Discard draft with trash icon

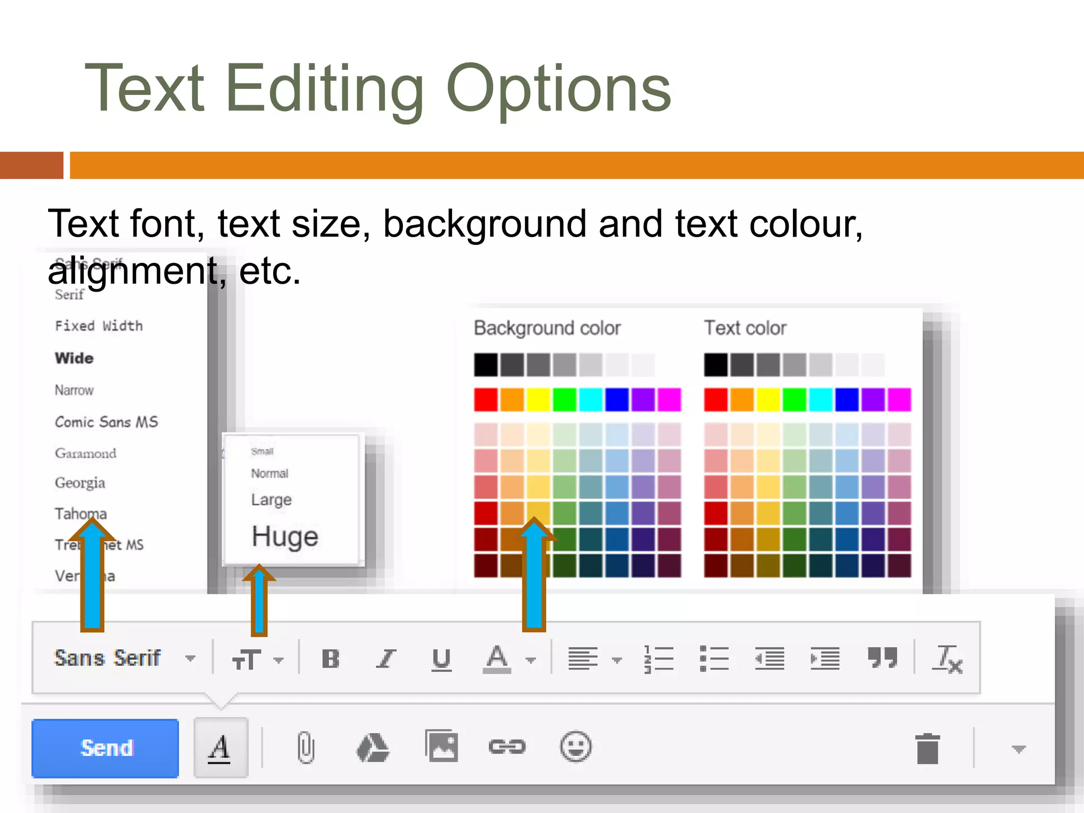click(x=927, y=748)
